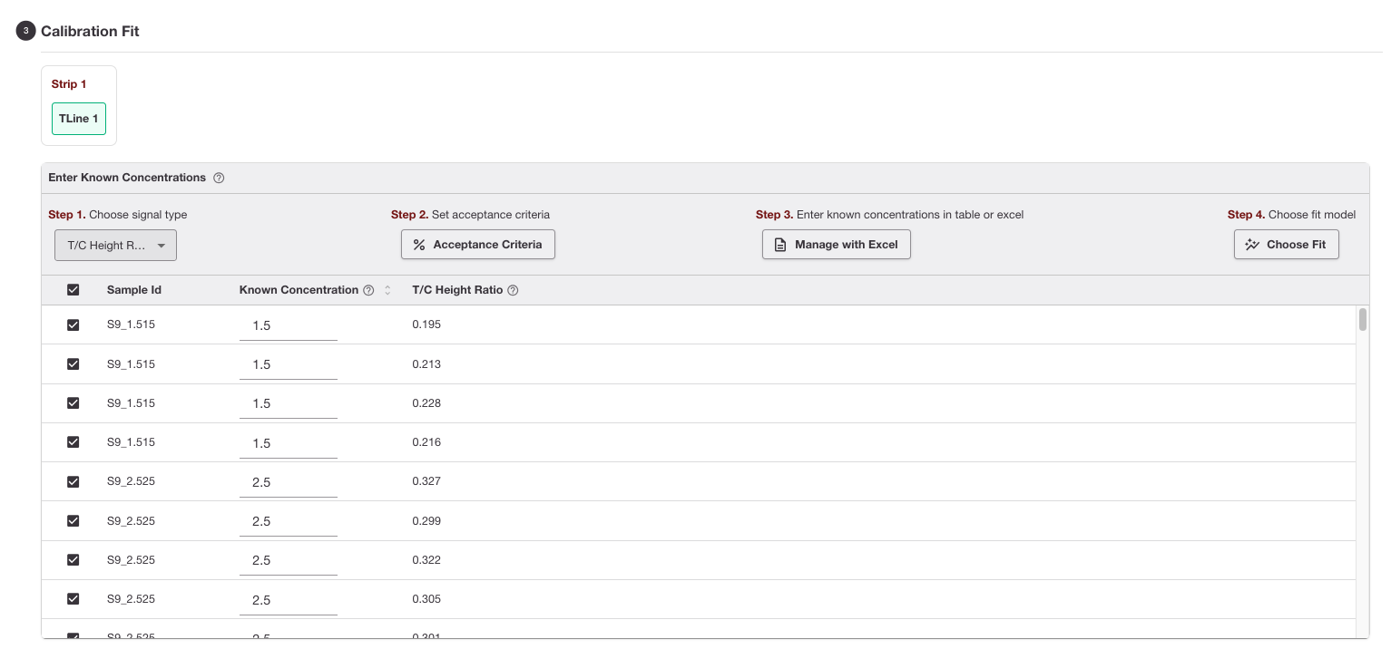Uncheck the row with ratio 0.305
The image size is (1391, 649).
pos(73,599)
